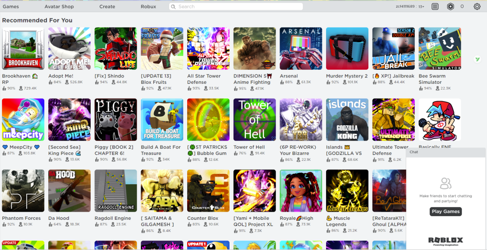Open the Counter Blox thumbnail
This screenshot has width=487, height=250.
[x=208, y=191]
